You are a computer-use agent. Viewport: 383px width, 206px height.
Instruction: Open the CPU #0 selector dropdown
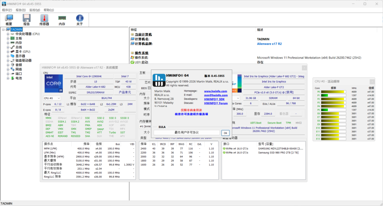point(52,98)
